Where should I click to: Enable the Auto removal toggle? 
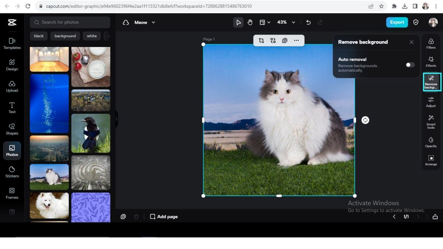pyautogui.click(x=410, y=65)
